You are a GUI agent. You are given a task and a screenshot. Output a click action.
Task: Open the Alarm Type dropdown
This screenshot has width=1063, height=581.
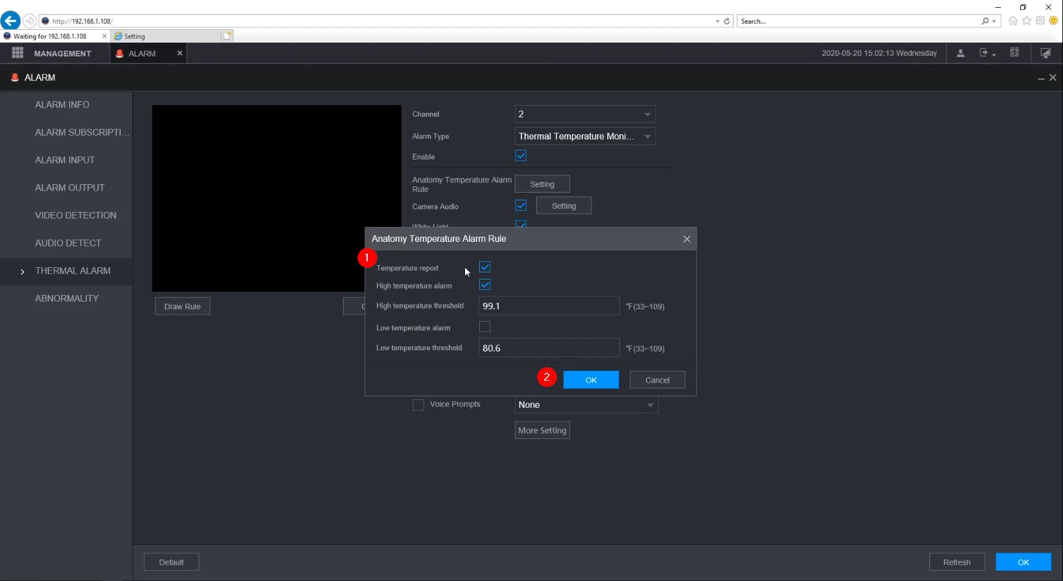click(x=585, y=136)
